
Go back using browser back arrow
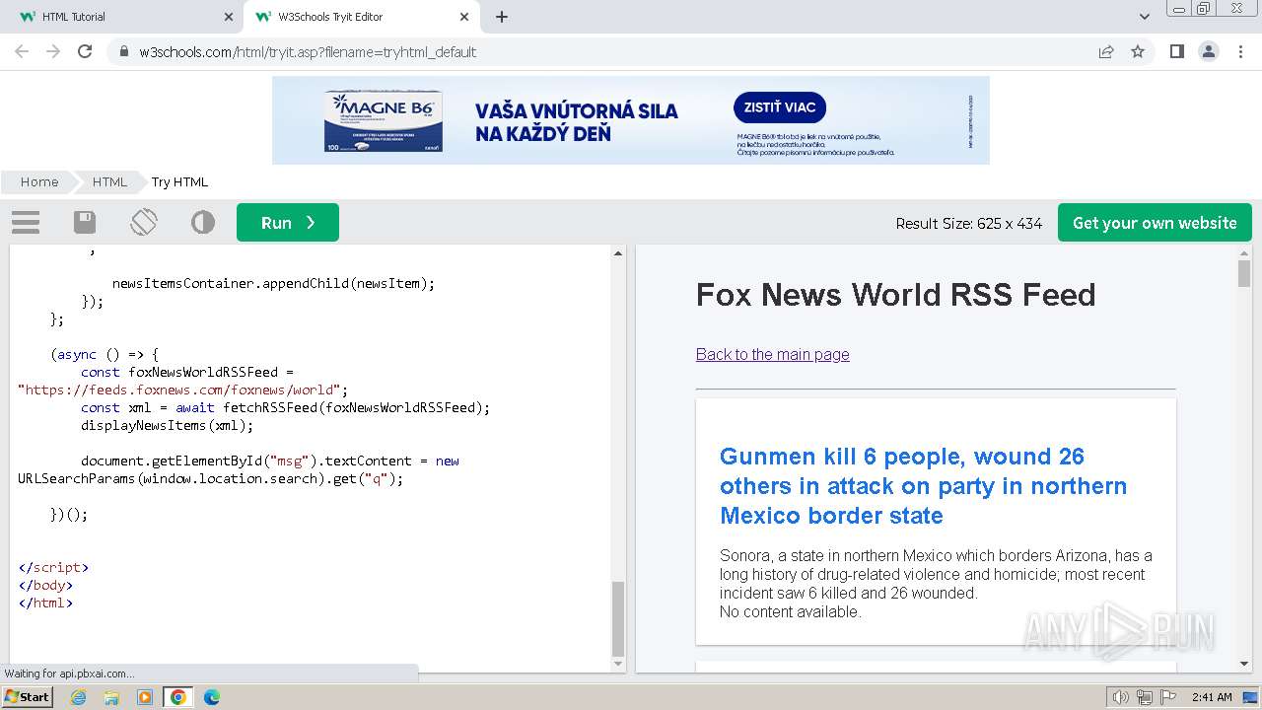(22, 51)
